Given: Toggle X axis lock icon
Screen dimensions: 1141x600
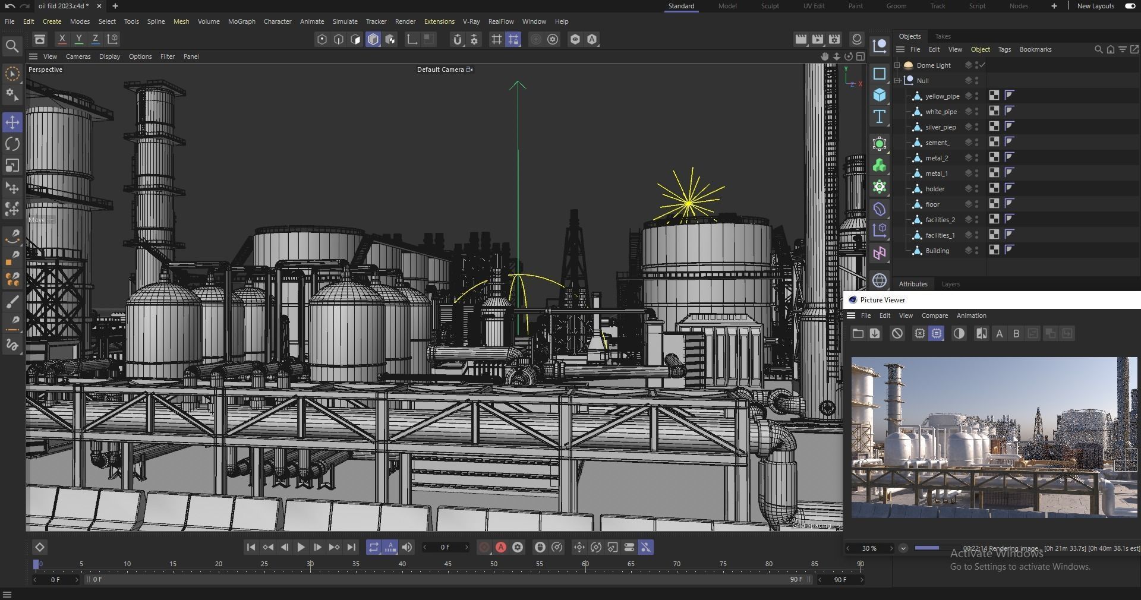Looking at the screenshot, I should click(x=62, y=39).
